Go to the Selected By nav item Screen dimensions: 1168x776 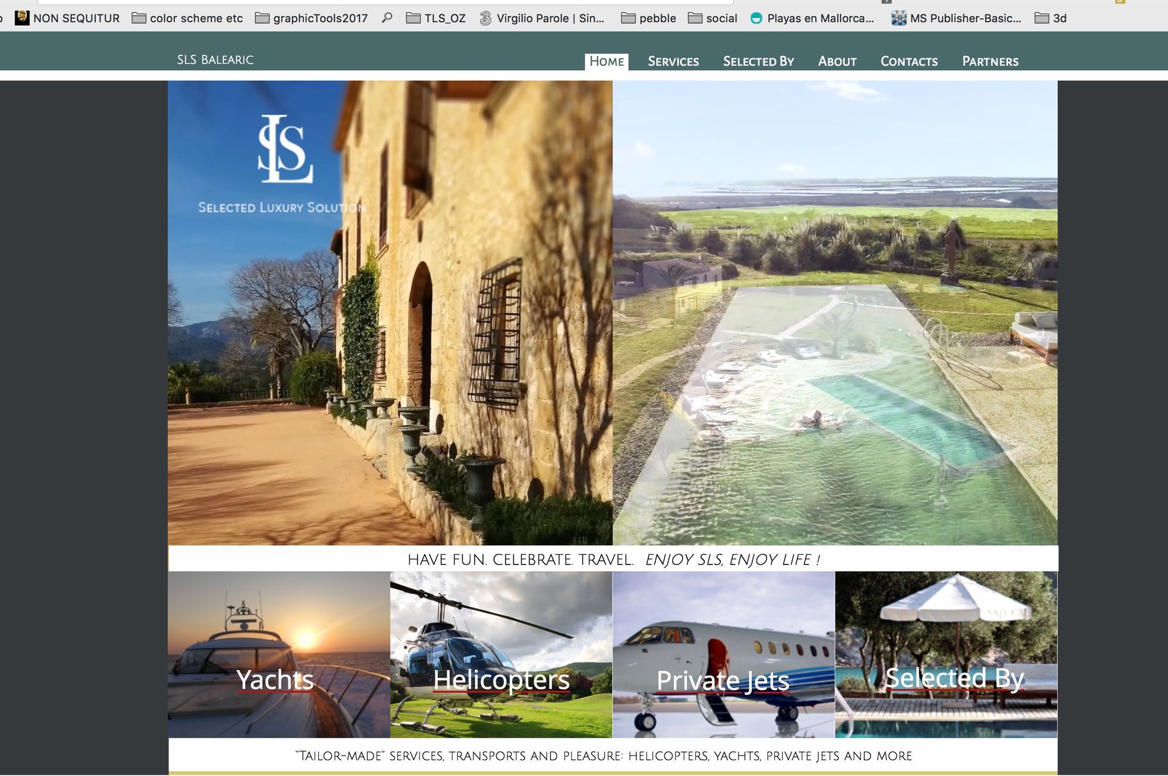click(758, 61)
